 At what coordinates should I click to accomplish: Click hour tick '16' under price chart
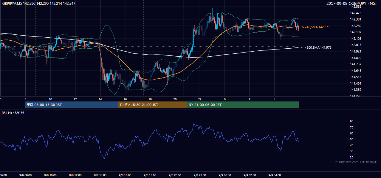[125, 99]
